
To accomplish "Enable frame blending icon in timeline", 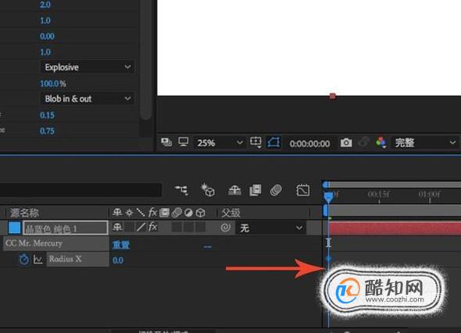I will point(256,190).
